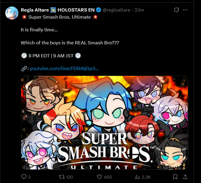Viewport: 201px width, 183px height.
Task: Click the 33m timestamp
Action: pyautogui.click(x=139, y=10)
